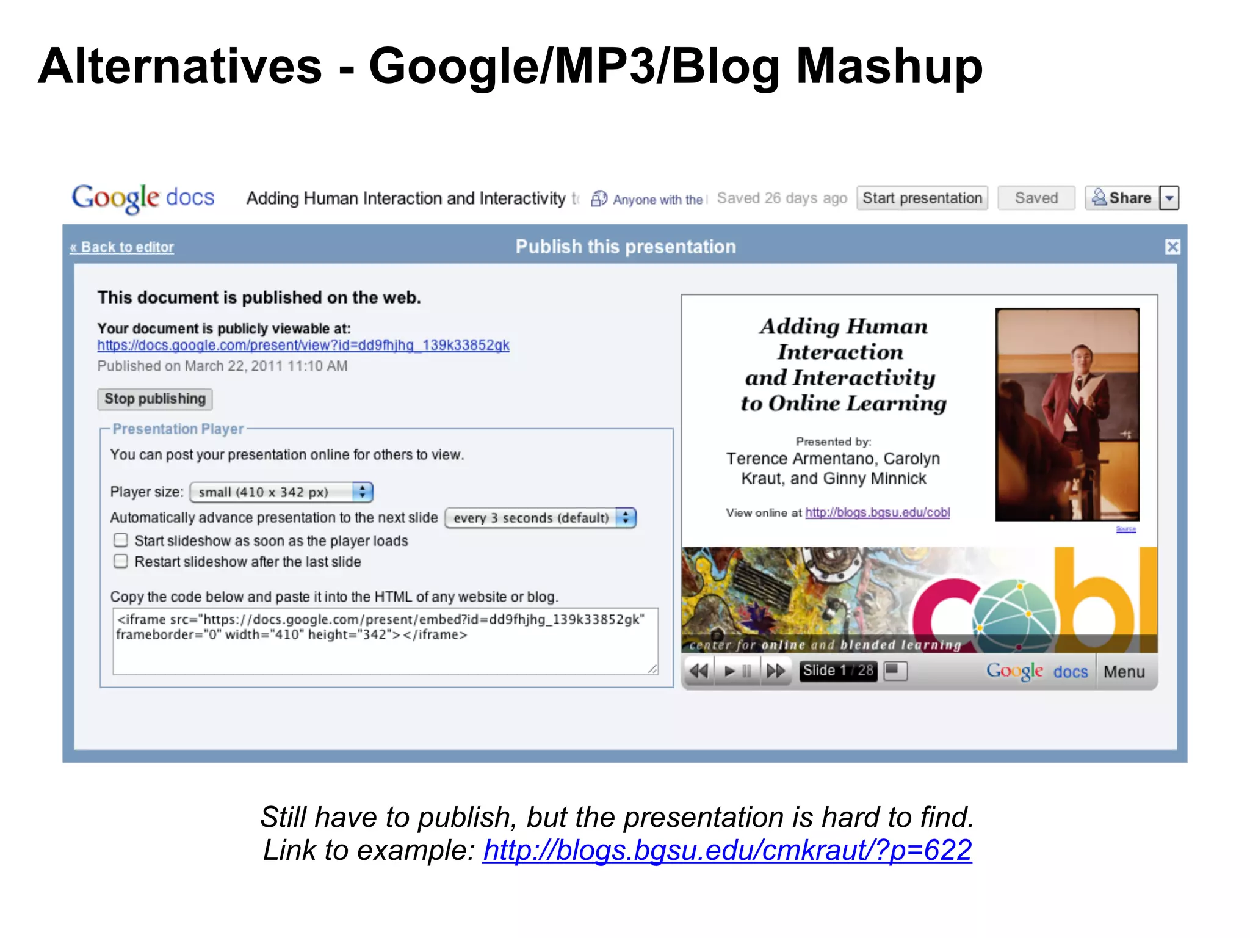Click the presentation title Adding Human Interaction
Screen dimensions: 1250x938
click(x=413, y=198)
